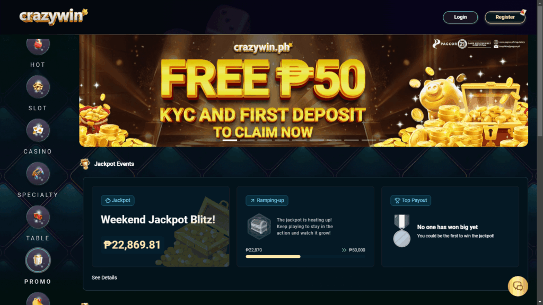Click the Login button

pos(460,17)
